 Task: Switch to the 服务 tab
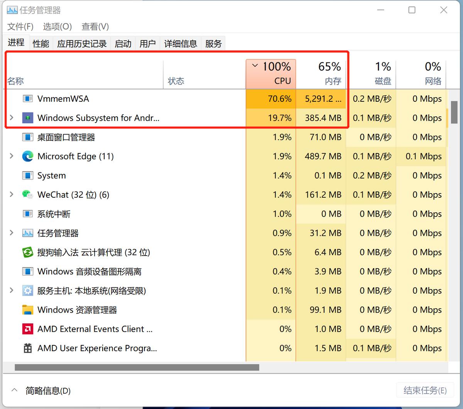[x=213, y=43]
